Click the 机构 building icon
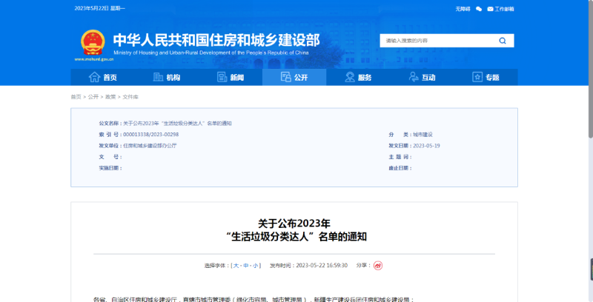This screenshot has height=302, width=593. (x=158, y=78)
